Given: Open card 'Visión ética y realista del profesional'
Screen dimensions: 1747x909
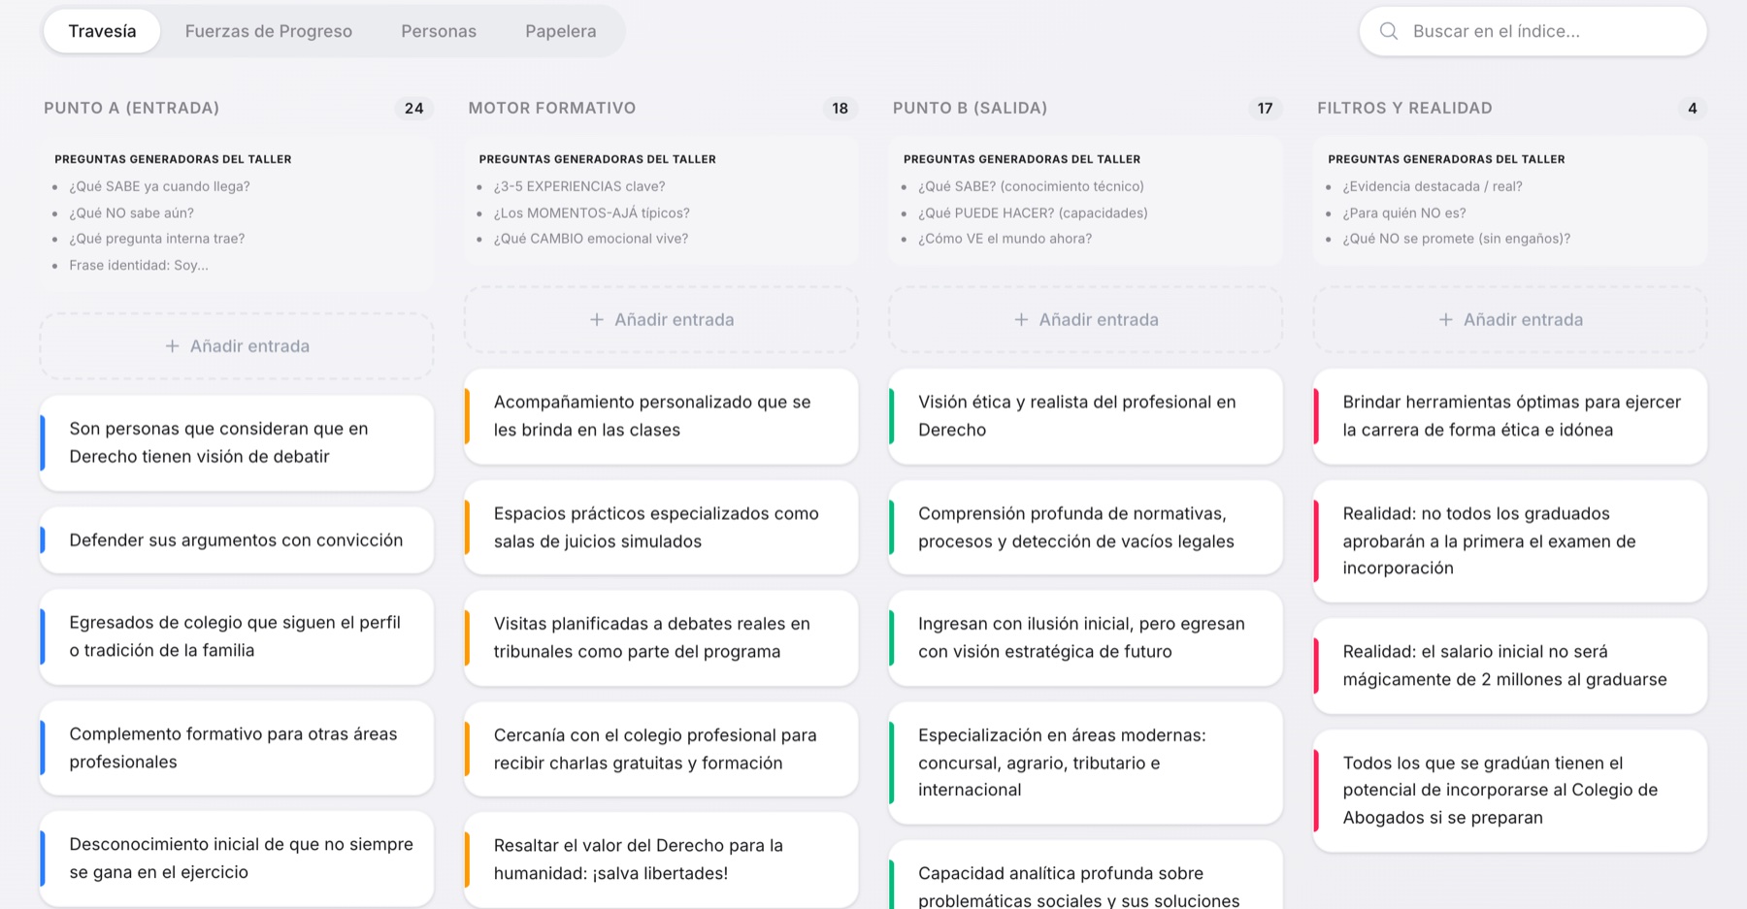Looking at the screenshot, I should coord(1085,416).
